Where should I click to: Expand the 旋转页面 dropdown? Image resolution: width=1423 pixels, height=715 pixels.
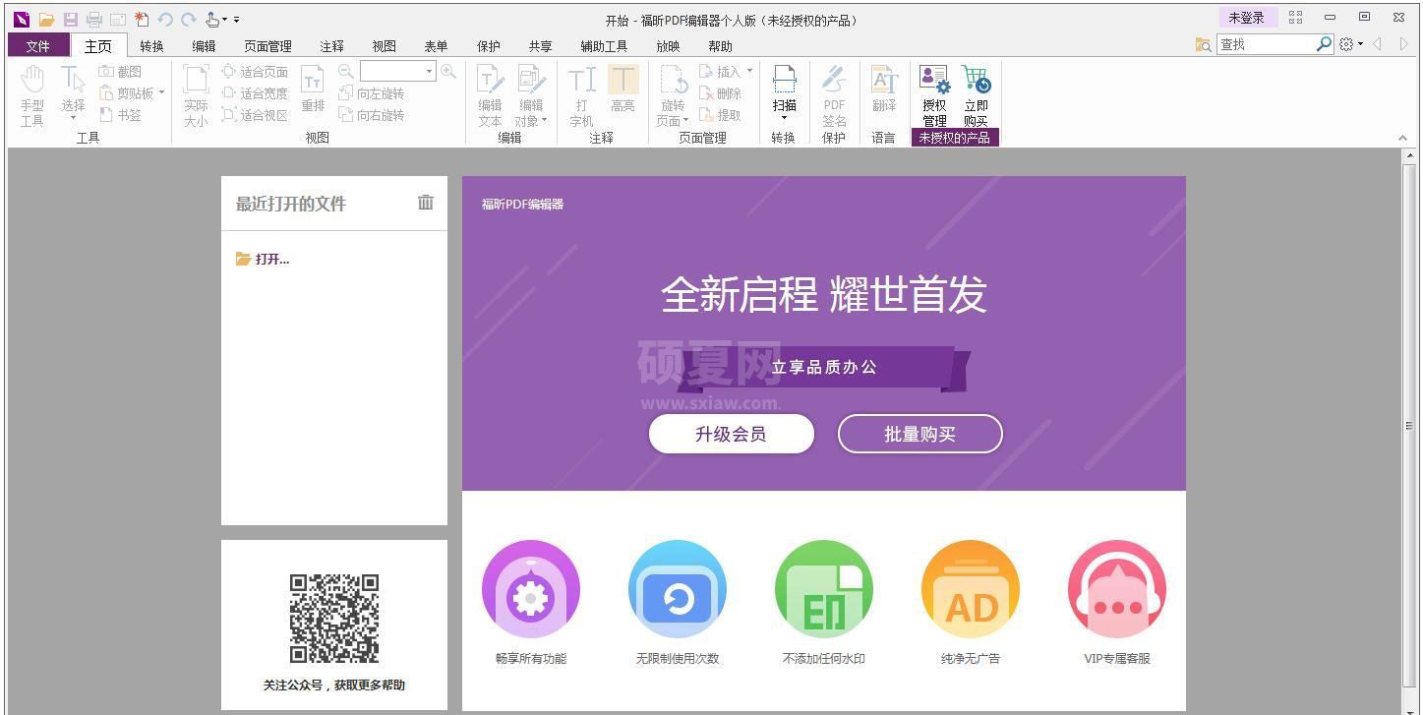click(685, 121)
